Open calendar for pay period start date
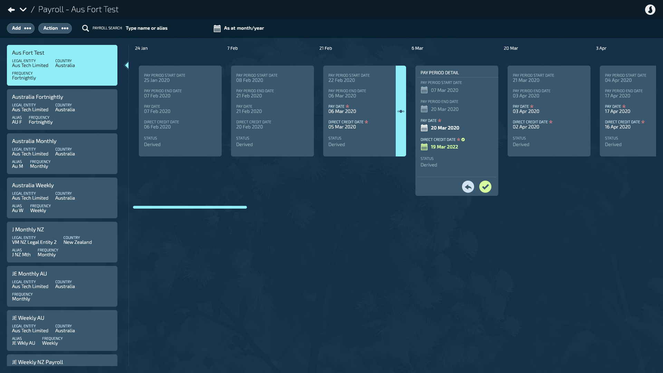The height and width of the screenshot is (373, 663). click(x=424, y=90)
